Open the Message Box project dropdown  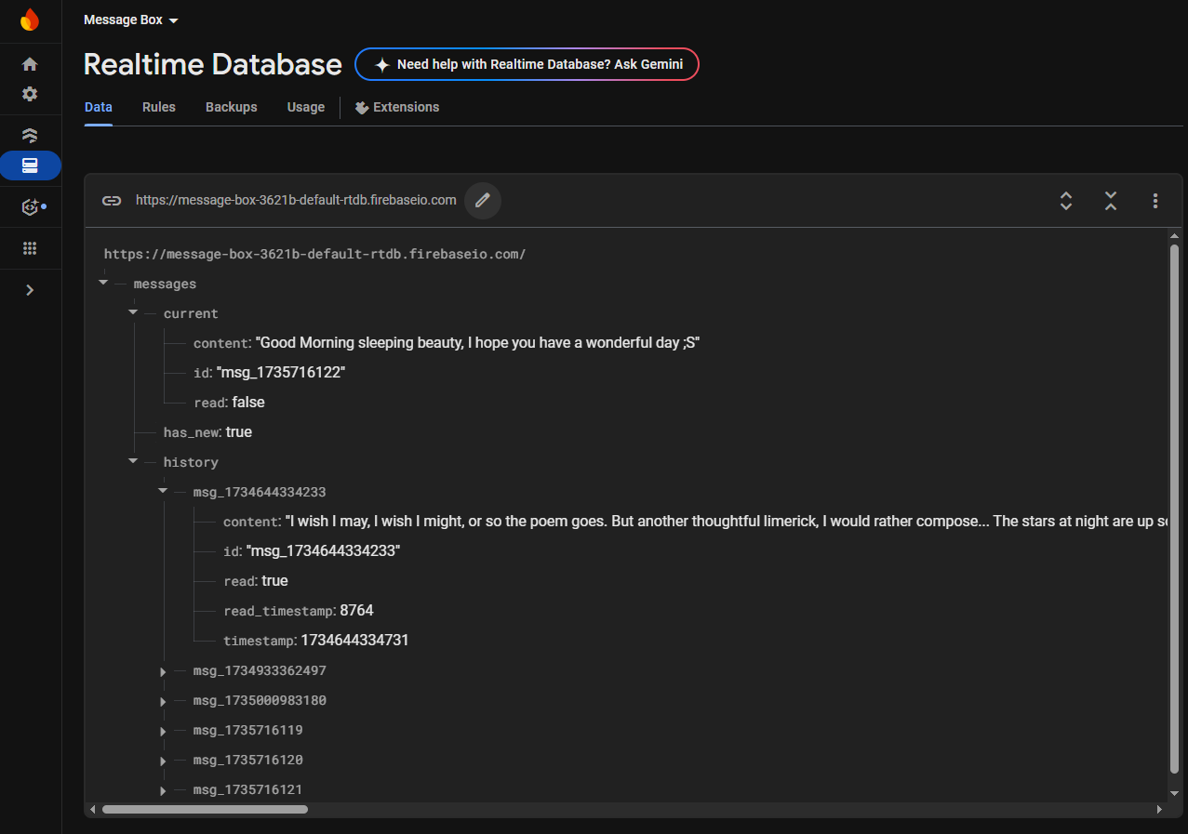click(130, 20)
